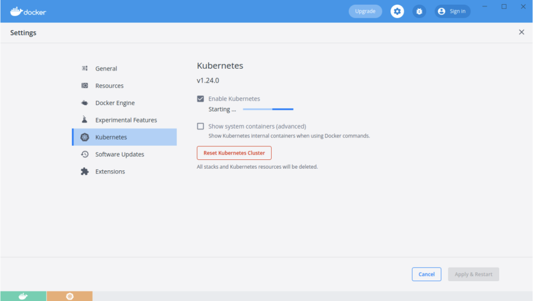Click the Kubernetes status icon in footer
The height and width of the screenshot is (301, 533).
(70, 296)
